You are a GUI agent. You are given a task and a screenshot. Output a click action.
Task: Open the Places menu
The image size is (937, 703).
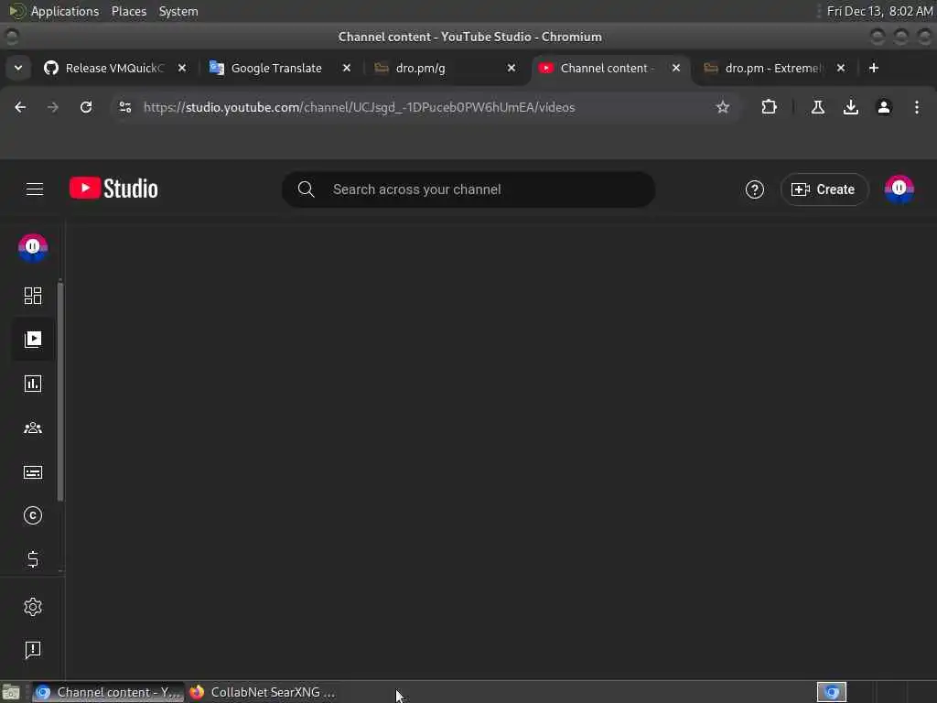(x=129, y=11)
